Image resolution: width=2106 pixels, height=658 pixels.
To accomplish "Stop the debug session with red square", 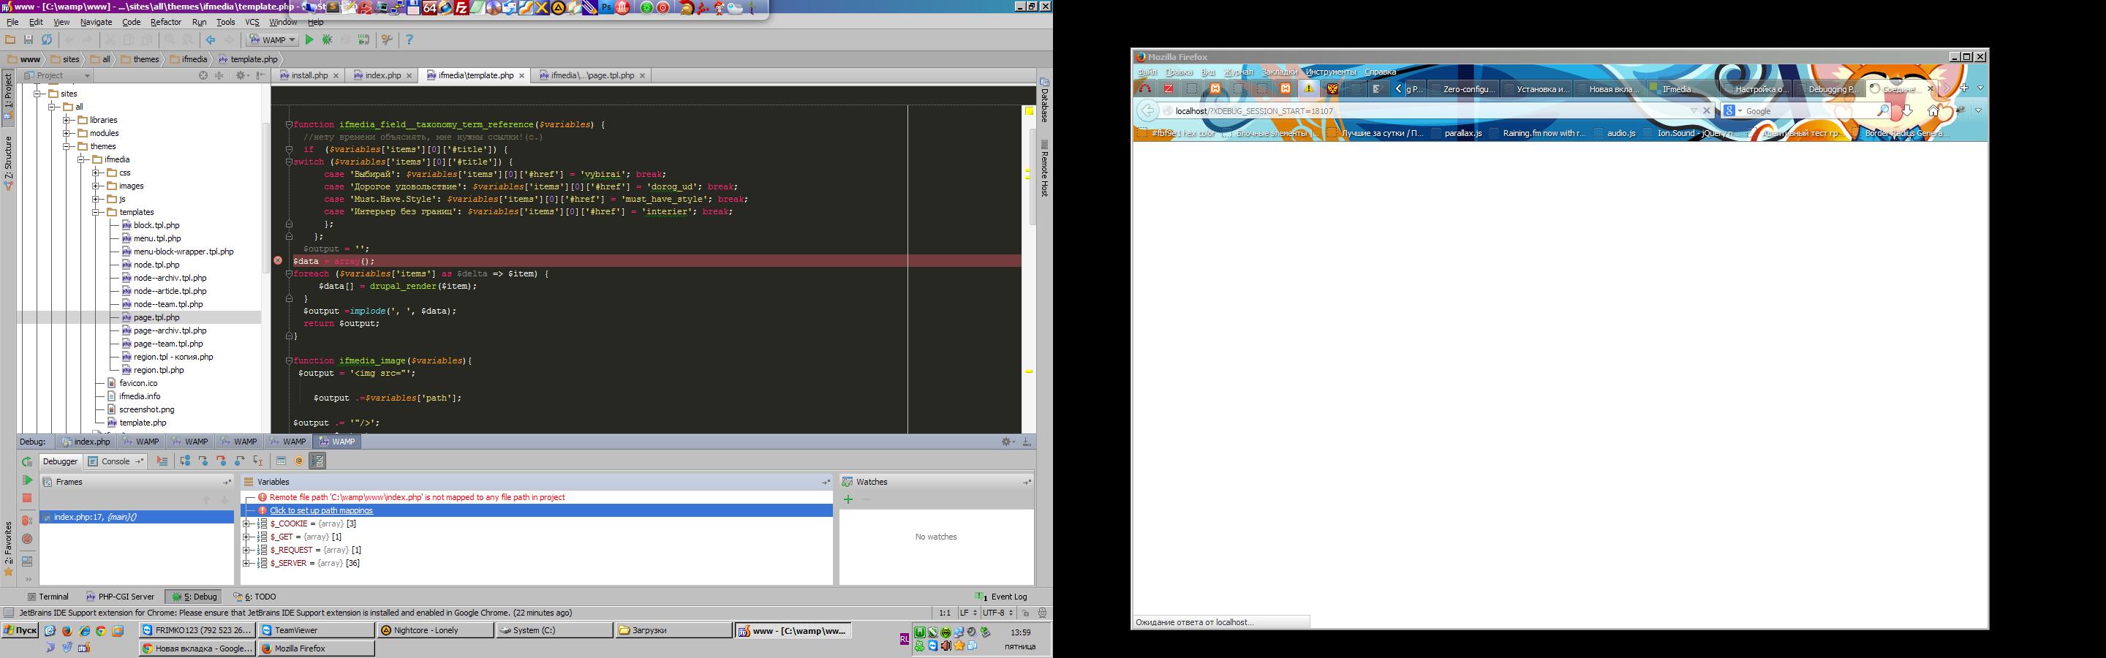I will 27,498.
